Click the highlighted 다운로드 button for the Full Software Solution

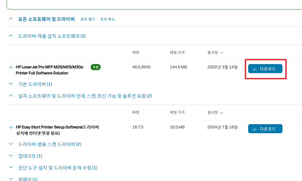point(265,68)
